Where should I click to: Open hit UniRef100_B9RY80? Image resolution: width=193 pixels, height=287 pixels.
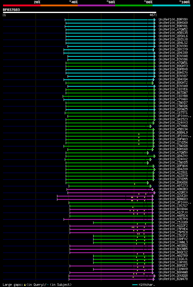pos(173,19)
